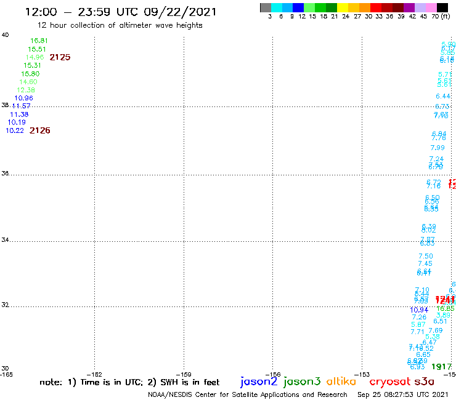Select the 's3a' satellite label
Image resolution: width=456 pixels, height=400 pixels.
click(424, 382)
